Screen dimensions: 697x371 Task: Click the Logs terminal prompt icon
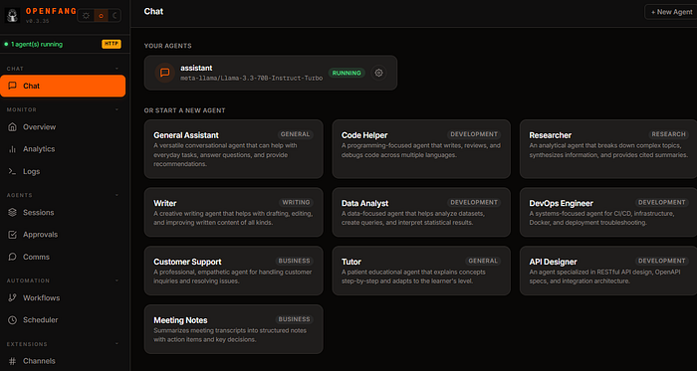12,171
